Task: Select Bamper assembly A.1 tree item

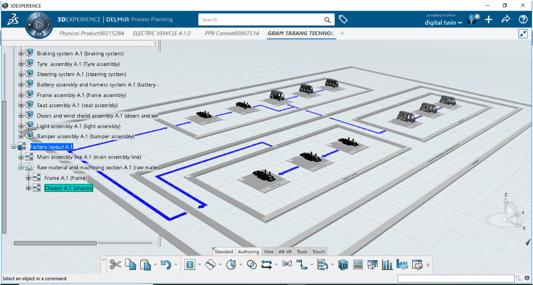Action: point(85,136)
